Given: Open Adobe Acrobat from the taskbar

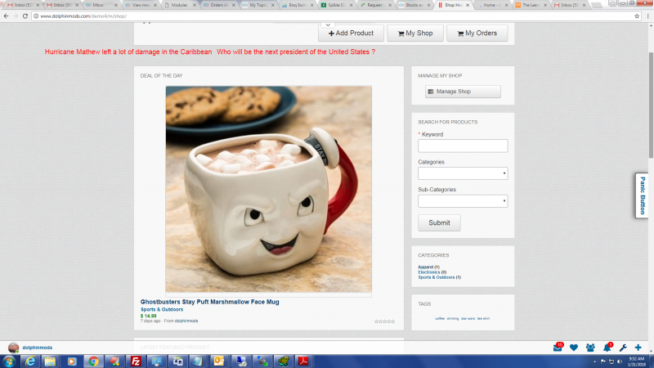Looking at the screenshot, I should coord(303,361).
